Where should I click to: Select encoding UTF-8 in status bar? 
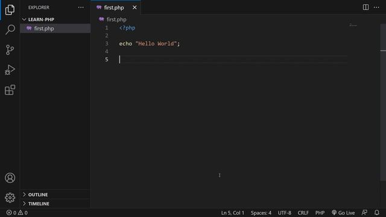click(x=284, y=213)
